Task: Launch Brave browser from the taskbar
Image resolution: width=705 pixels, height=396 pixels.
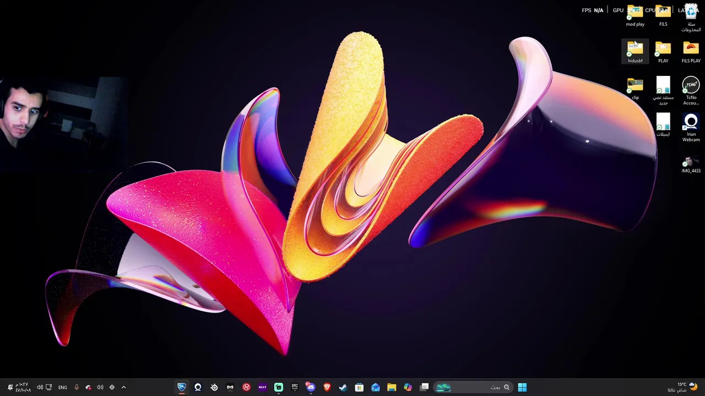Action: coord(327,387)
